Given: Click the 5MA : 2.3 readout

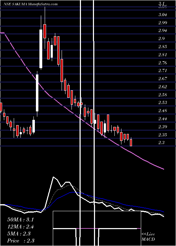Looking at the screenshot, I should tap(19, 234).
